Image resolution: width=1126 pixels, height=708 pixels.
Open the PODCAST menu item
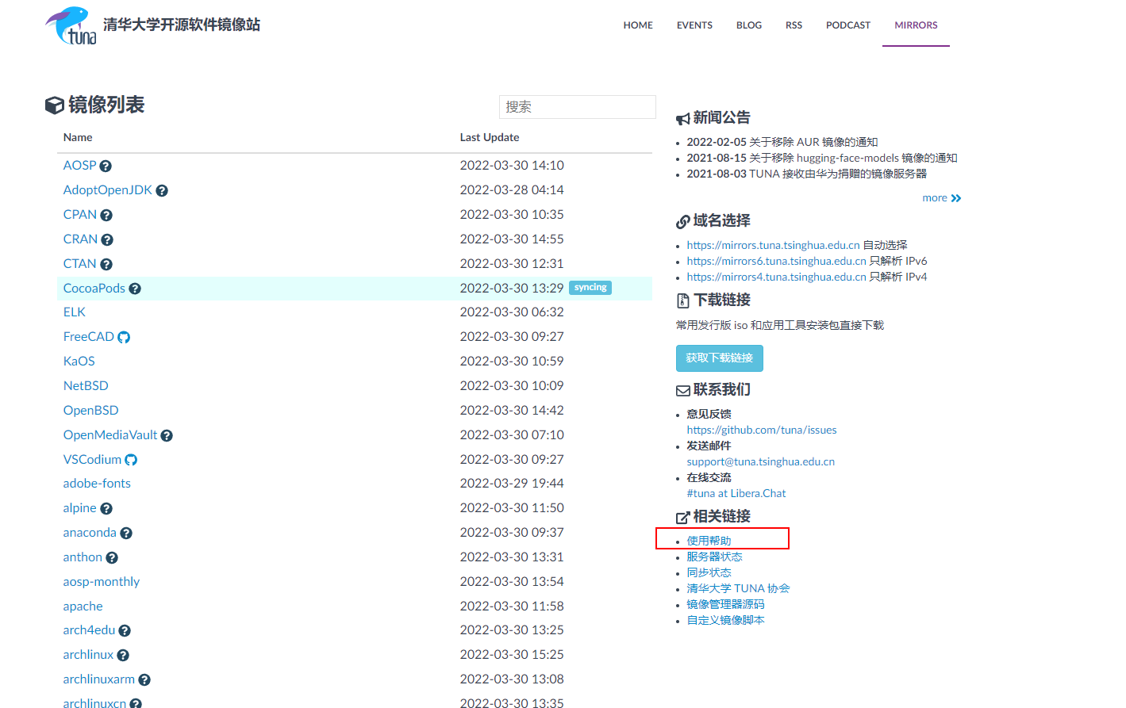click(848, 25)
